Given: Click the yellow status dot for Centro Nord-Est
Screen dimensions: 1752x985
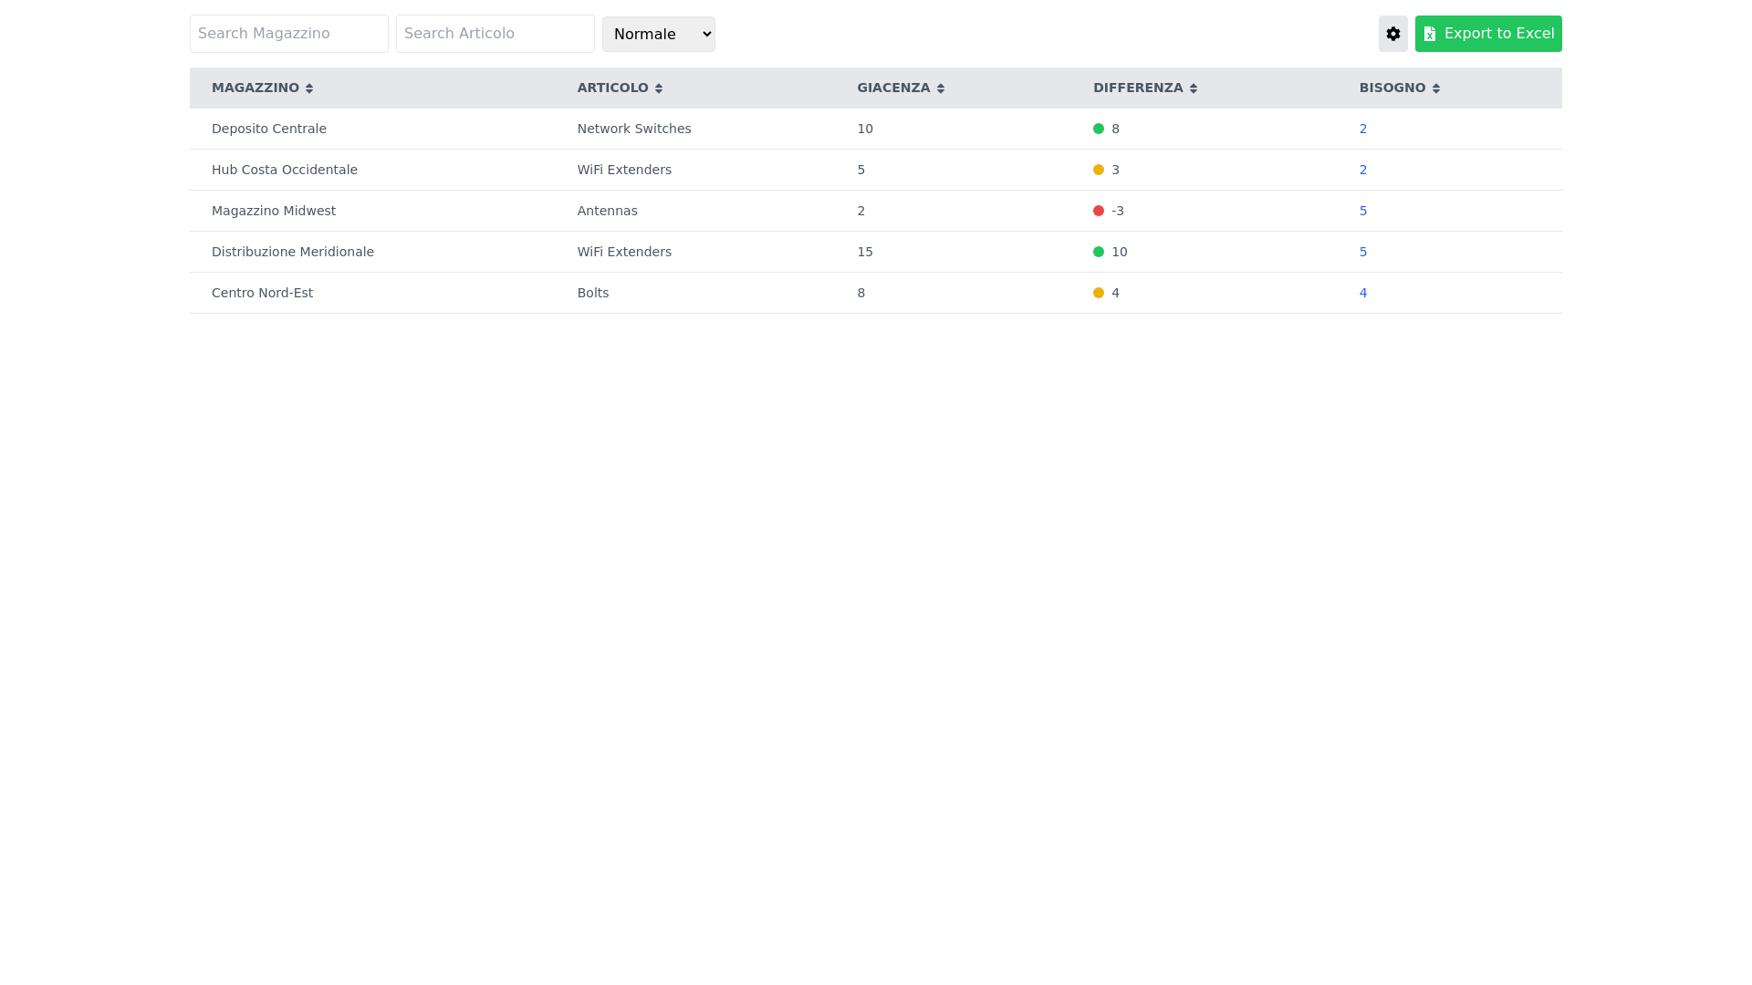Looking at the screenshot, I should (x=1098, y=293).
